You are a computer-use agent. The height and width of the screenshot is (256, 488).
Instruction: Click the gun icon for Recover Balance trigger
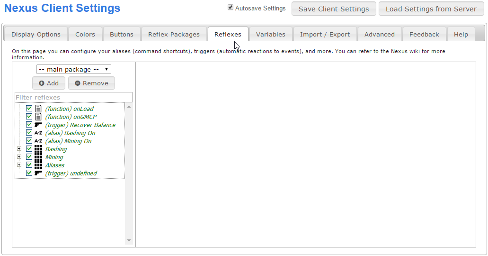pos(38,125)
